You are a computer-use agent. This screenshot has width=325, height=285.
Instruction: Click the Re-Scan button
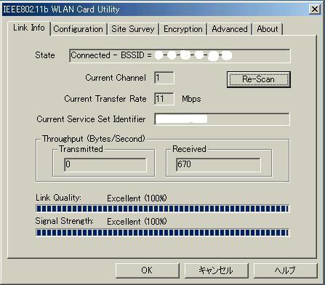coord(259,79)
